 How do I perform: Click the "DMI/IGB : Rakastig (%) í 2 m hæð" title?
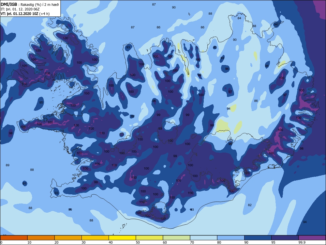[x=30, y=5]
